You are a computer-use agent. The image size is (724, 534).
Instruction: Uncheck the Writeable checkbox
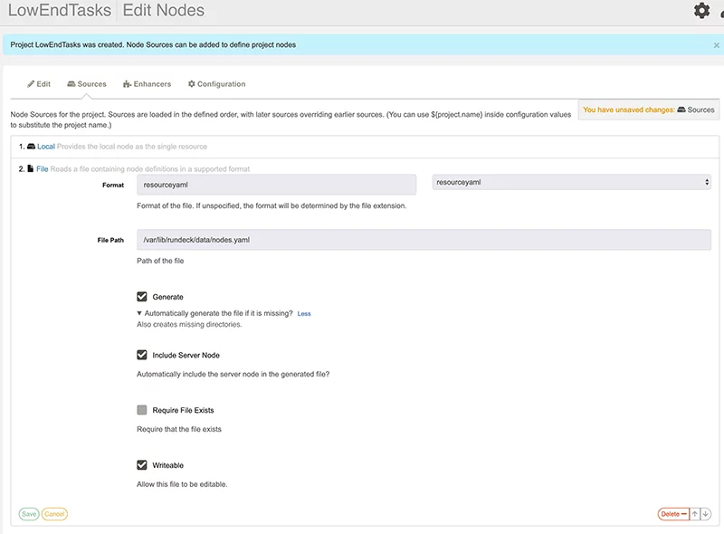(x=142, y=464)
